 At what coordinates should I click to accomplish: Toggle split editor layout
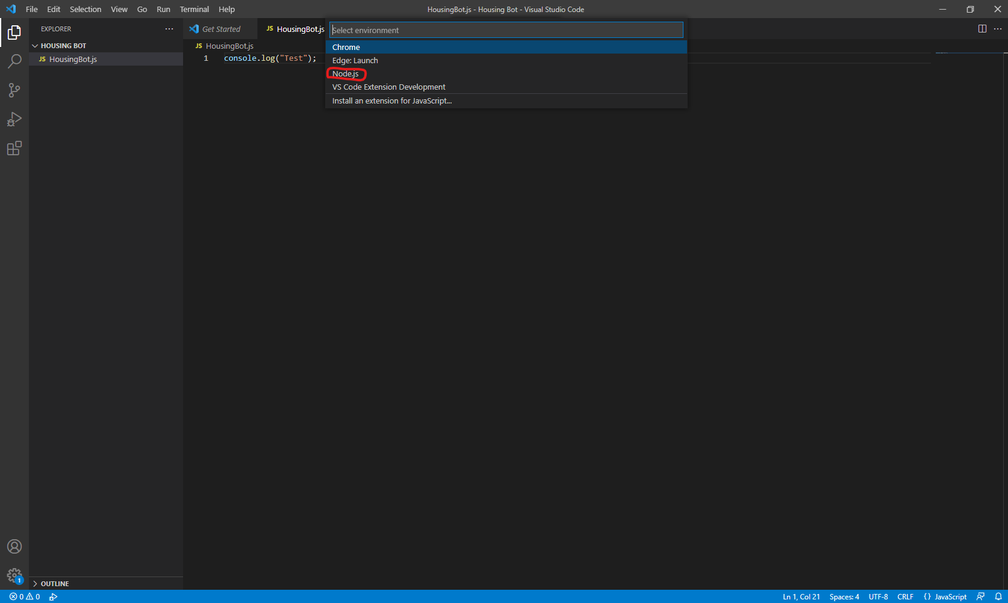pyautogui.click(x=983, y=28)
